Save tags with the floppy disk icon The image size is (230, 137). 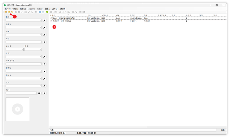16,12
